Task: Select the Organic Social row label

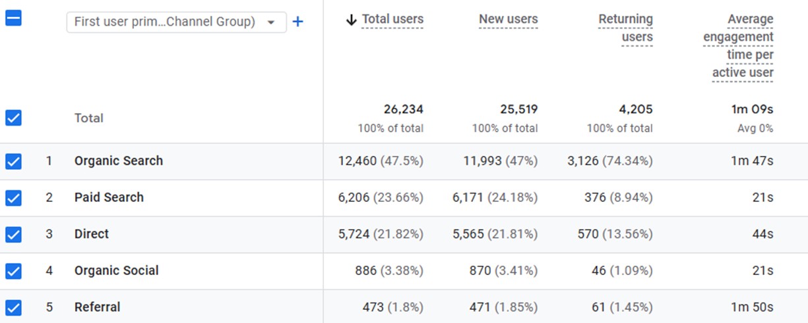Action: click(116, 270)
